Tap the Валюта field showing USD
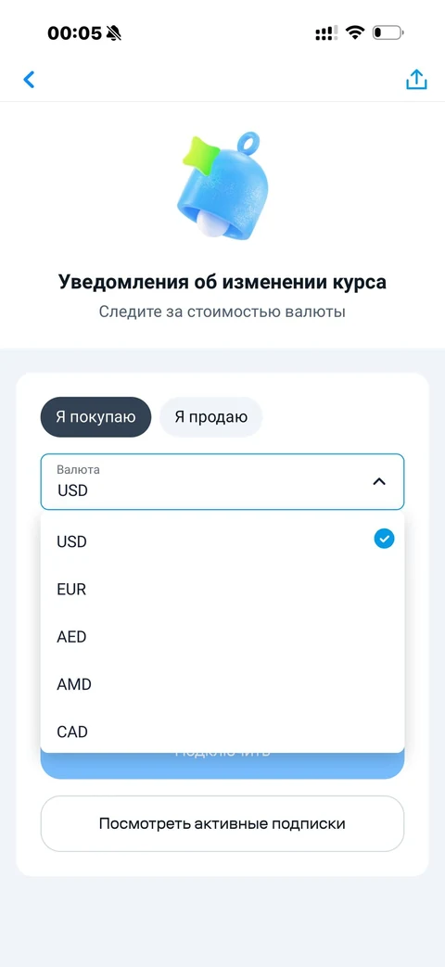The image size is (445, 967). [222, 482]
